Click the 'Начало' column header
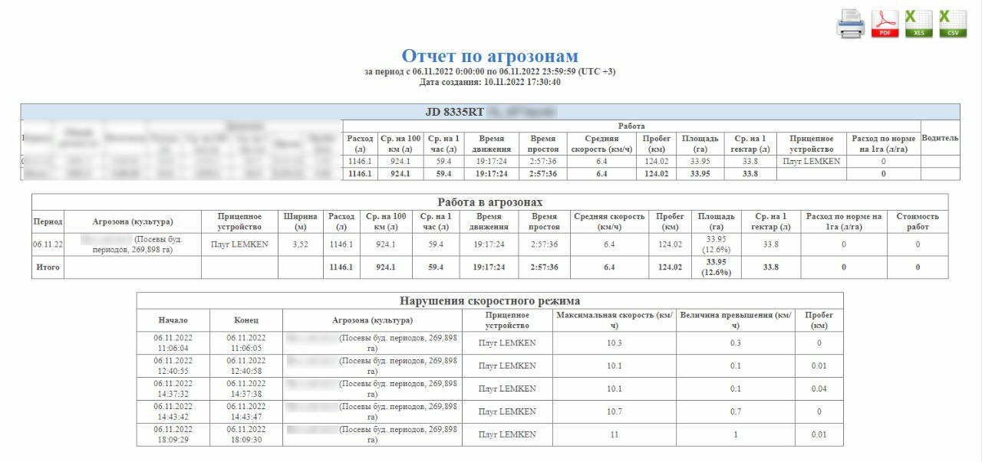The width and height of the screenshot is (982, 462). point(173,319)
